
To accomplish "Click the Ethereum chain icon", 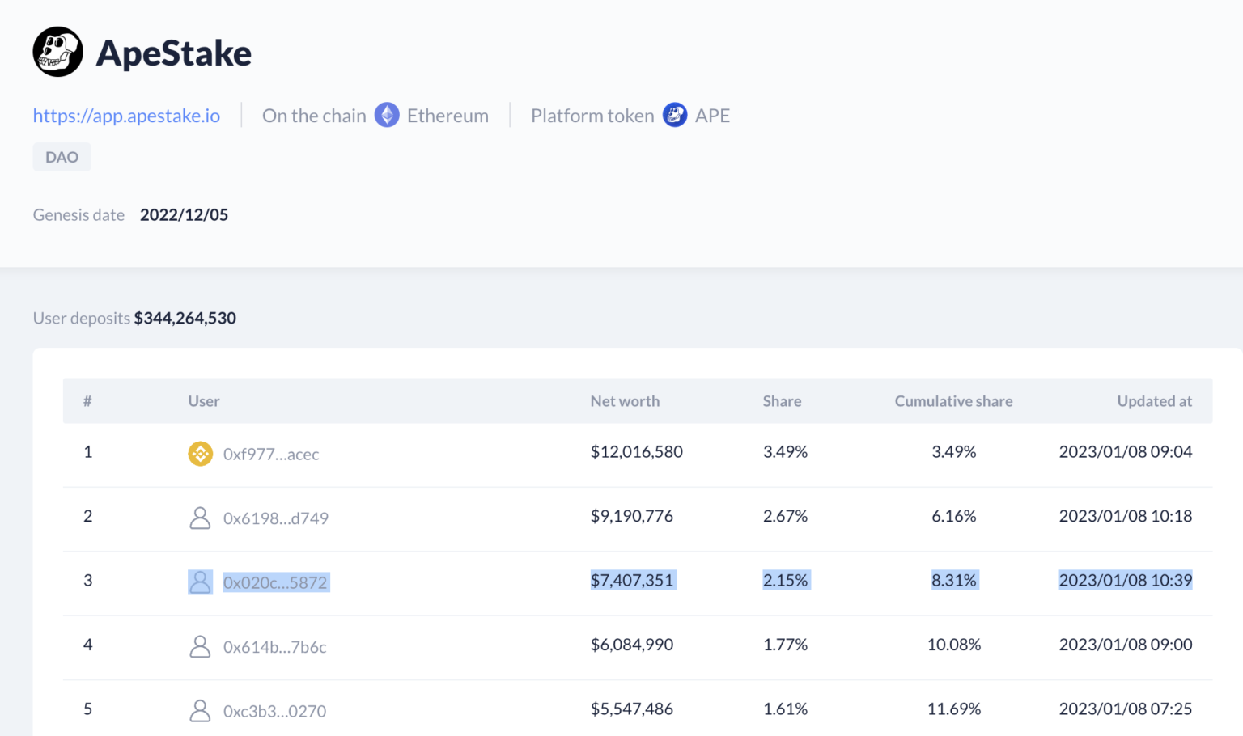I will [x=387, y=116].
